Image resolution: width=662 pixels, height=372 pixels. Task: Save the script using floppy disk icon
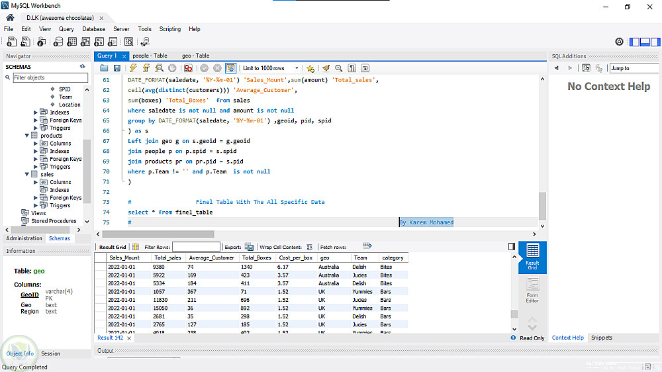click(117, 68)
